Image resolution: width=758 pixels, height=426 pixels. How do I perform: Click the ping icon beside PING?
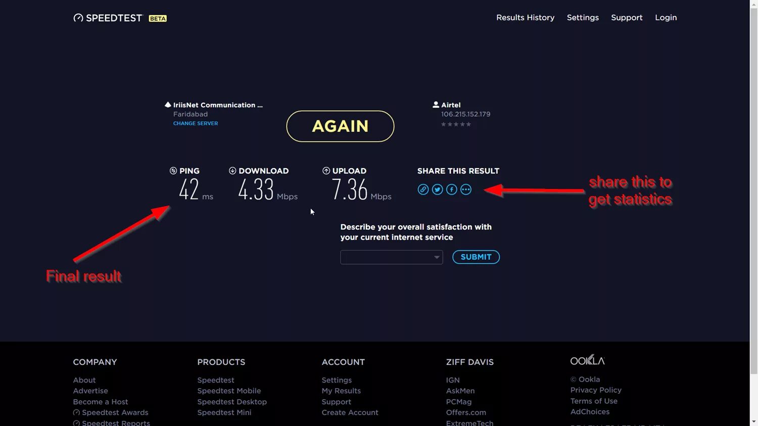(173, 171)
